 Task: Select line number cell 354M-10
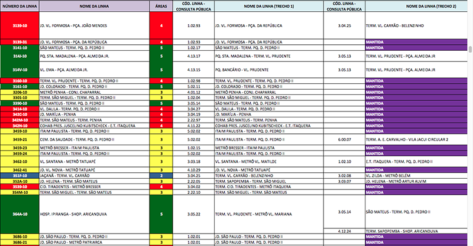pyautogui.click(x=20, y=192)
